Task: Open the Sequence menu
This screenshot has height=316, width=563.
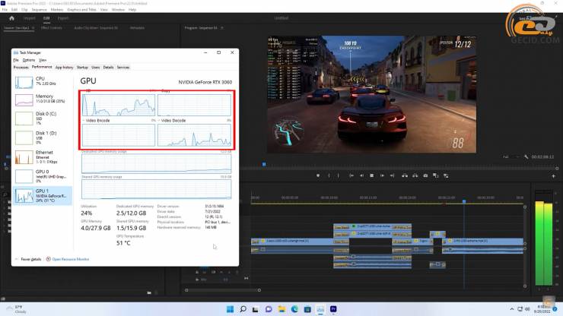Action: tap(39, 10)
